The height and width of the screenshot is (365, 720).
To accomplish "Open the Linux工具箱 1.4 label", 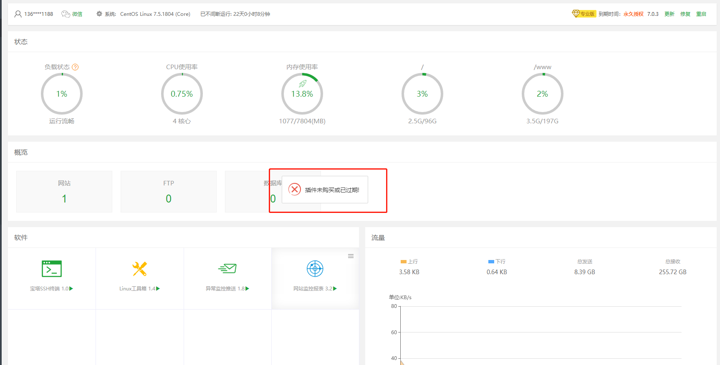I will 137,288.
